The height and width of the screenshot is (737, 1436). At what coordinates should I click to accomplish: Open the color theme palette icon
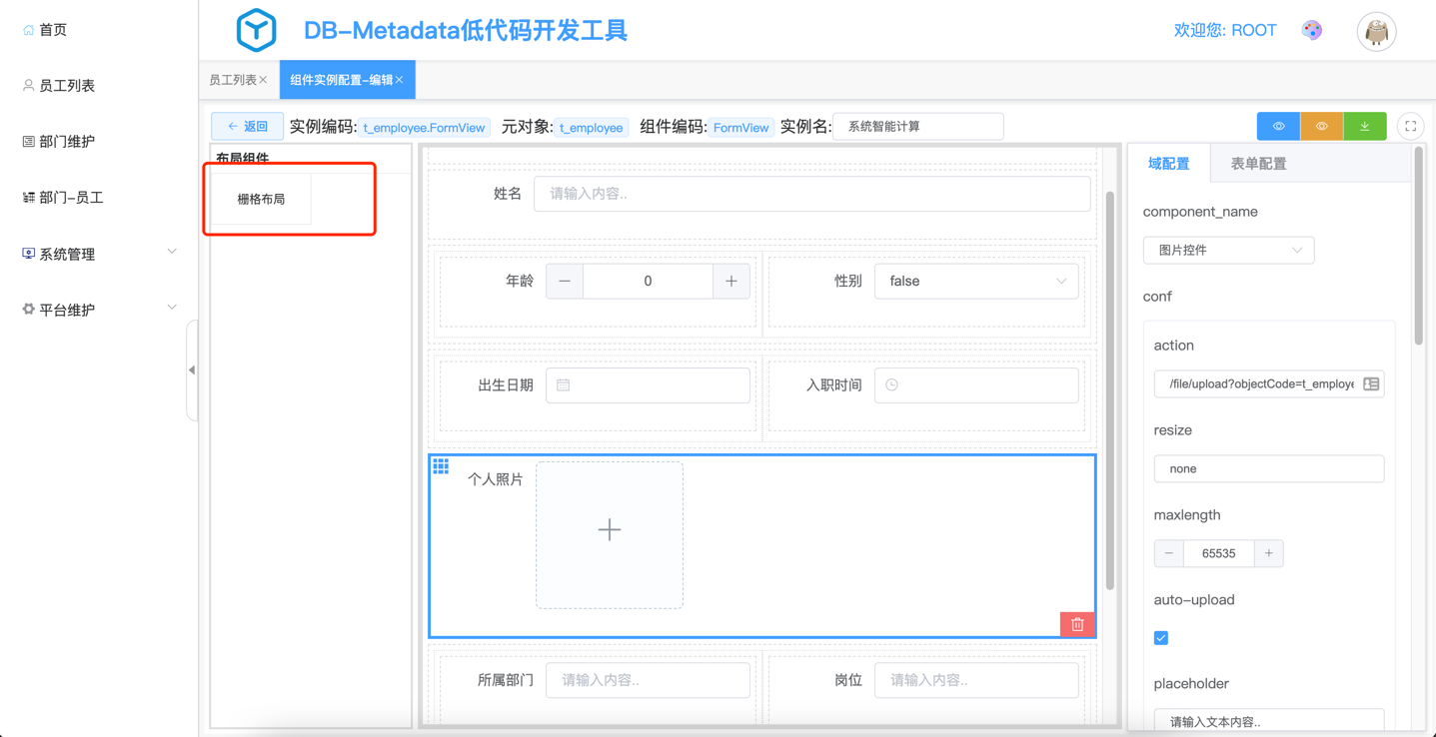[x=1311, y=31]
